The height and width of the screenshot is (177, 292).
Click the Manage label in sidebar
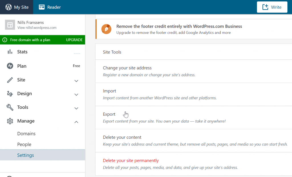(x=26, y=121)
